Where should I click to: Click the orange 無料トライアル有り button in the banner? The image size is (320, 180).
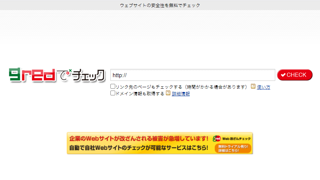tap(233, 148)
